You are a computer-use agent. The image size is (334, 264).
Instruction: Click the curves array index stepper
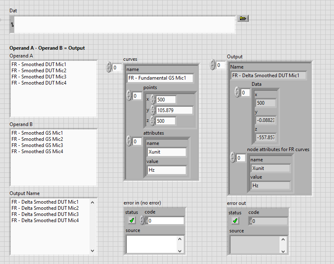(109, 67)
